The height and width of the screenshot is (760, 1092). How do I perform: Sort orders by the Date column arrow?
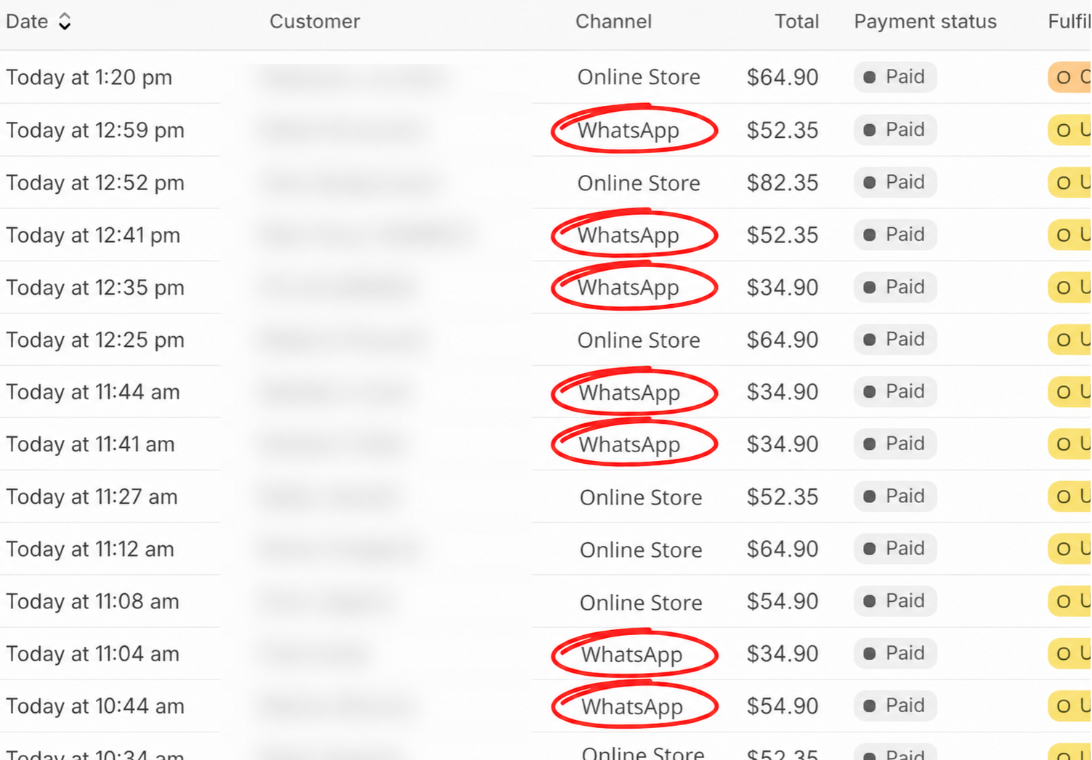tap(65, 22)
